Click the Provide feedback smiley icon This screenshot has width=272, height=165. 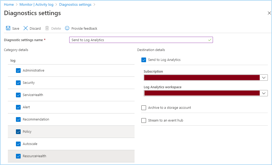point(67,28)
